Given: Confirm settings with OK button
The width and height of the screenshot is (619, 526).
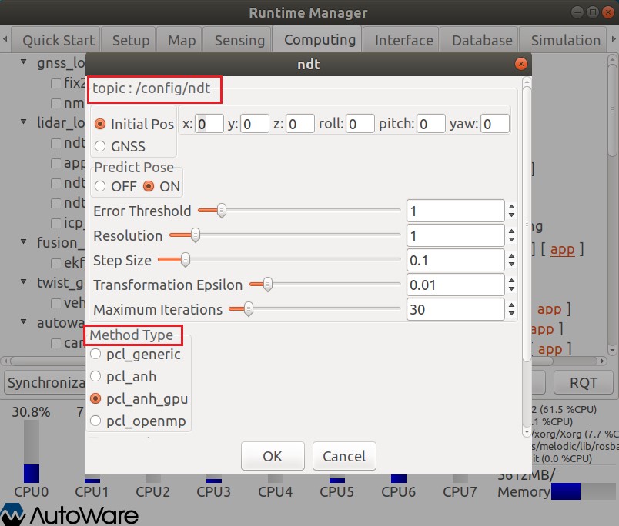Looking at the screenshot, I should coord(273,456).
